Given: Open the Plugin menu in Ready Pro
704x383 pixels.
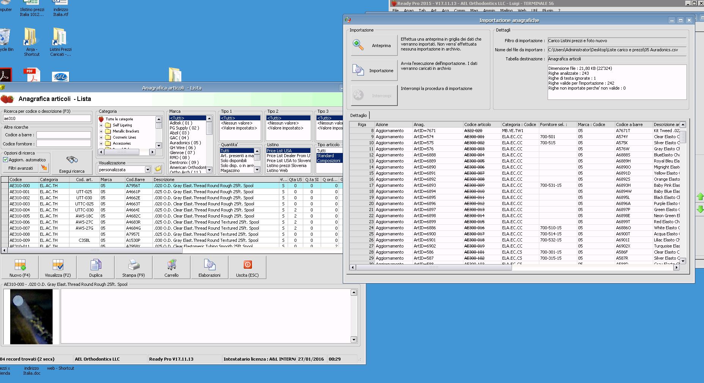Looking at the screenshot, I should tap(548, 11).
